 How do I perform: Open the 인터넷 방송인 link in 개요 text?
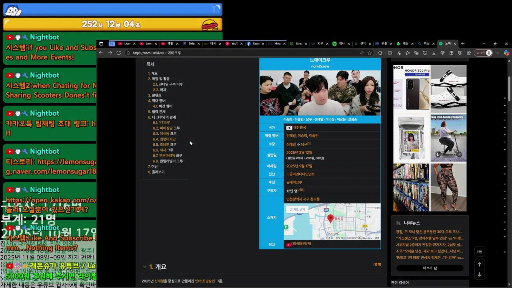pyautogui.click(x=205, y=281)
